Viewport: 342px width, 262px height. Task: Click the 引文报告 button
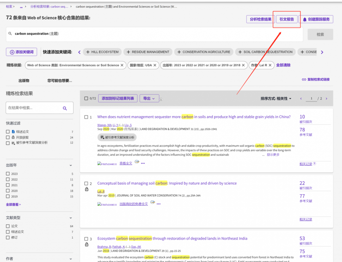(287, 19)
